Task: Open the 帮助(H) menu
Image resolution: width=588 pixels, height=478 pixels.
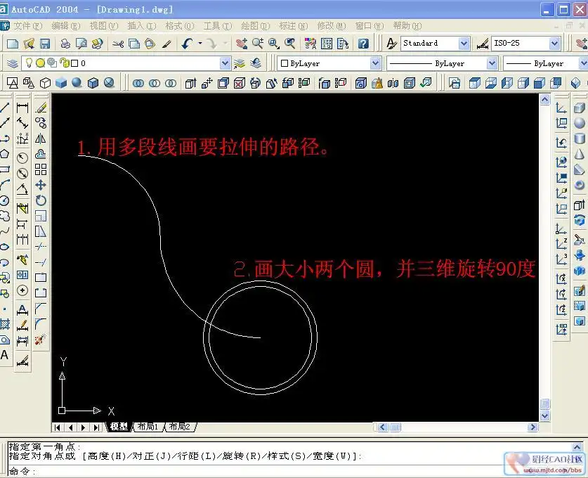Action: (x=407, y=26)
